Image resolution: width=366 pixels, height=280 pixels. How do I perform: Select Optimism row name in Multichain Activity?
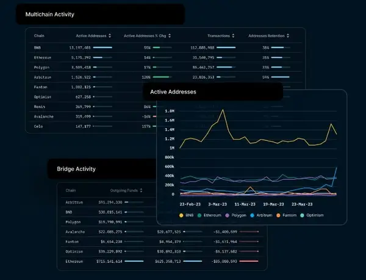click(x=43, y=97)
